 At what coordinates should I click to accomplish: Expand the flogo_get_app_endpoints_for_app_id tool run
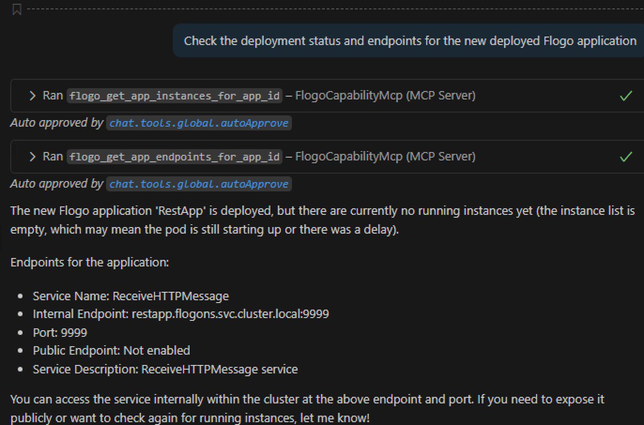pos(32,157)
